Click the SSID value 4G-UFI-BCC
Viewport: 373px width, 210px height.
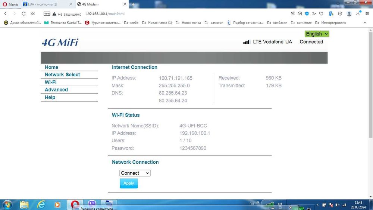[x=193, y=126]
